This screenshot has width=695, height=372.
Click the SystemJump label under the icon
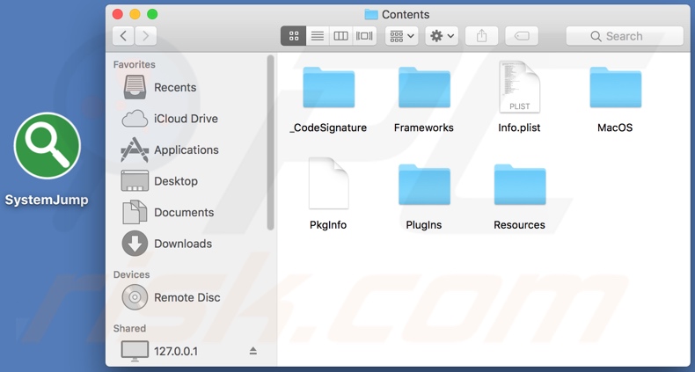47,200
